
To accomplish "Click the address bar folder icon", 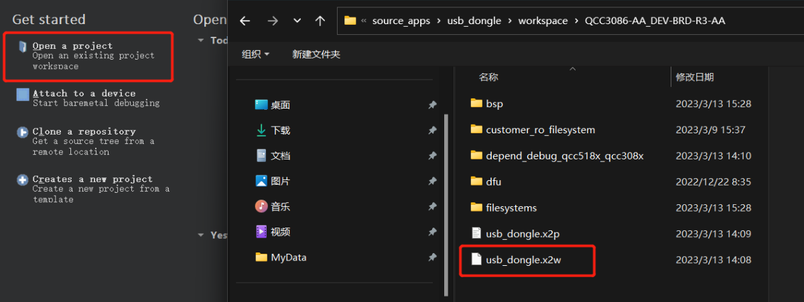I will click(350, 21).
